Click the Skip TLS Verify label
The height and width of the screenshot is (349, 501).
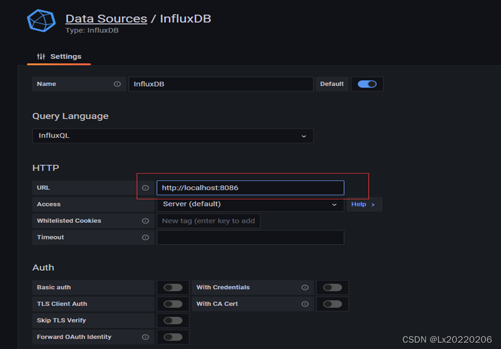pos(61,320)
